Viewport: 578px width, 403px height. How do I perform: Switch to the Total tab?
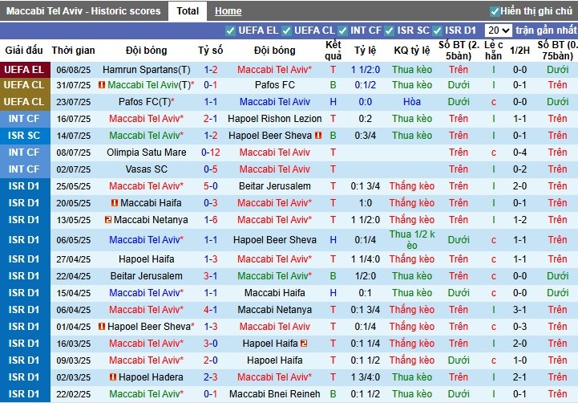click(188, 11)
